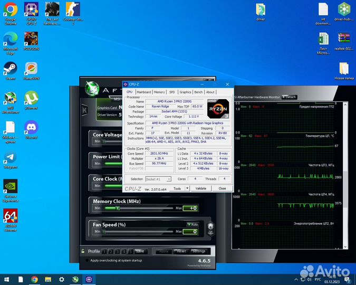Viewport: 356px width, 285px height.
Task: Click the Afterburner Apply button
Action: 163,251
